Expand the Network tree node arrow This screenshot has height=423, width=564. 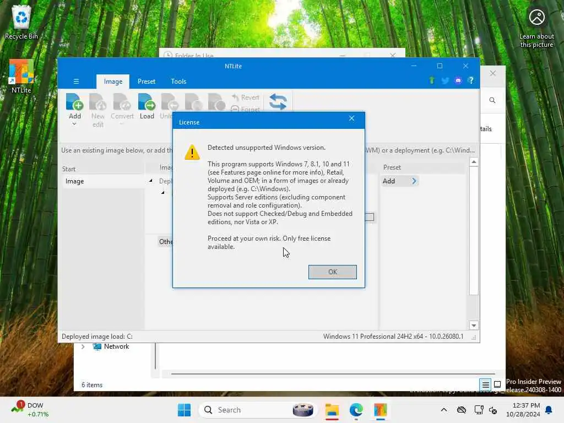click(x=83, y=347)
